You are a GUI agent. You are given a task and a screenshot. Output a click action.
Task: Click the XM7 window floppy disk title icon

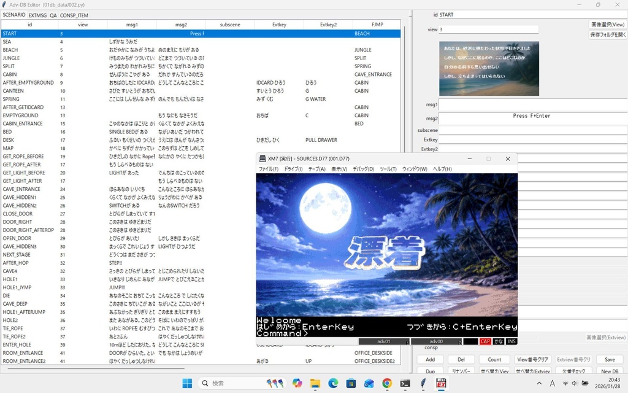pos(262,159)
